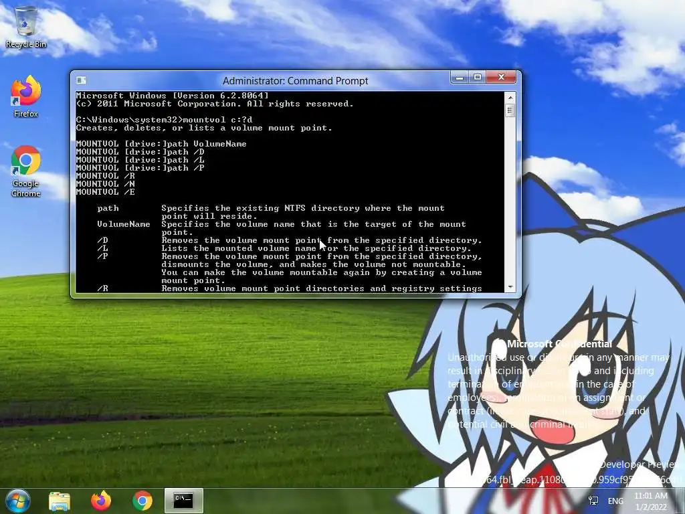
Task: Click the Administrator: Command Prompt title bar
Action: point(295,81)
